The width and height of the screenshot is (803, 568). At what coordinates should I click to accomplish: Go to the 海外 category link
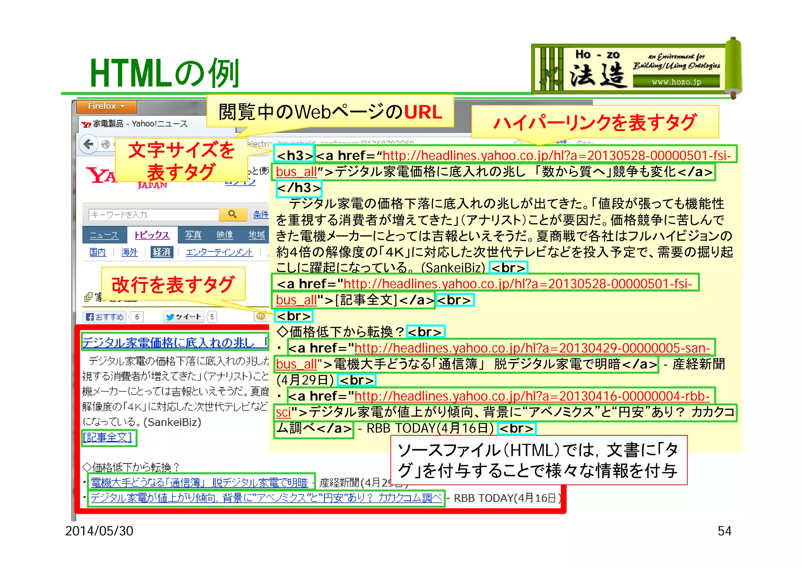[129, 252]
